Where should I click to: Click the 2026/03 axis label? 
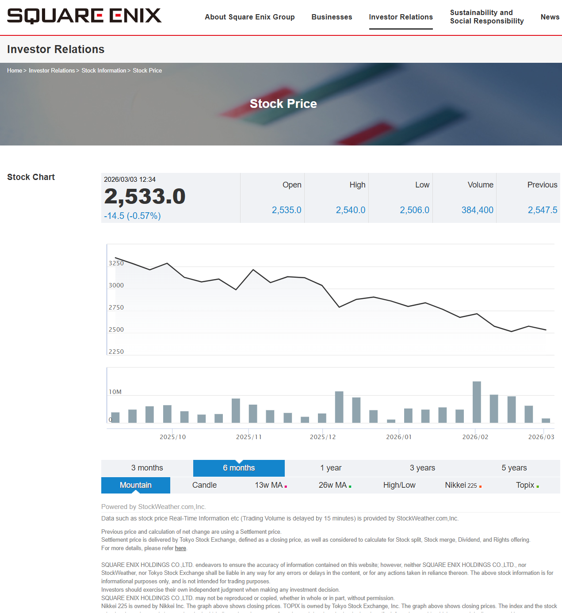[541, 437]
